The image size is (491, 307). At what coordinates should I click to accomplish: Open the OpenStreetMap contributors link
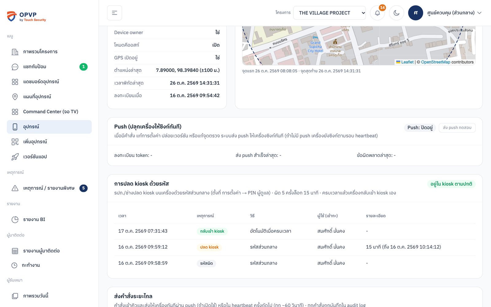[x=436, y=62]
